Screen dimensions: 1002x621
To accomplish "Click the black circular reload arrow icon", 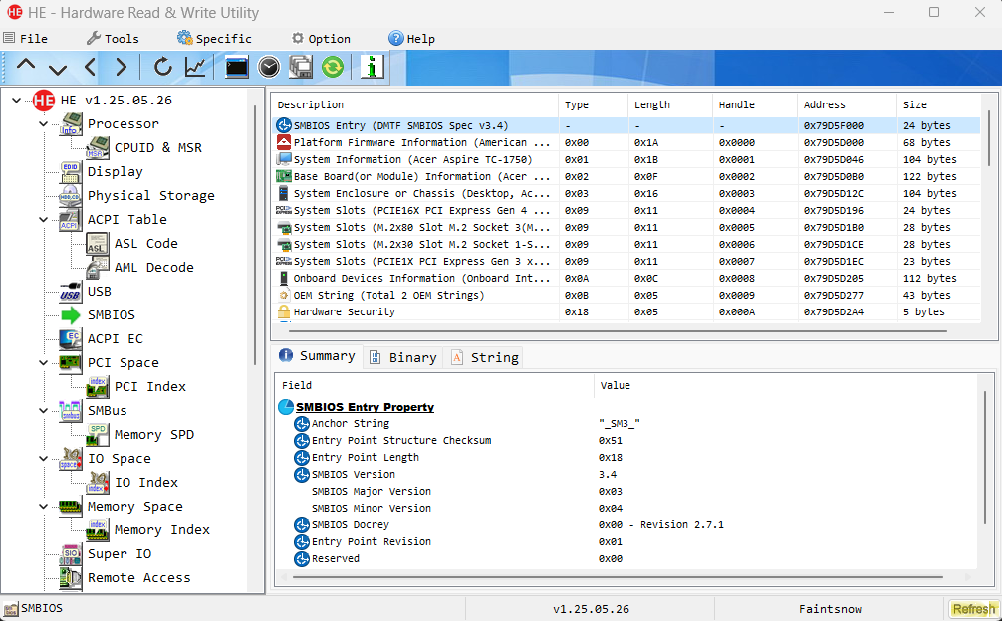I will pyautogui.click(x=162, y=67).
